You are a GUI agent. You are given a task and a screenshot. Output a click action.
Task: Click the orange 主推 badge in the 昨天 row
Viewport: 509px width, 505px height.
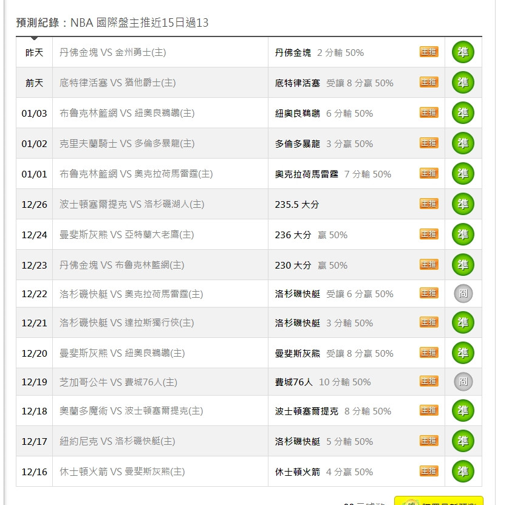pos(429,52)
